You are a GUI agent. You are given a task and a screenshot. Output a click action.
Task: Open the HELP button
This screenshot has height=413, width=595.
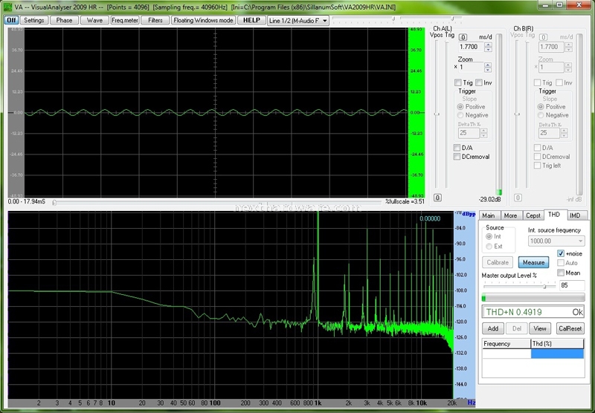coord(251,20)
